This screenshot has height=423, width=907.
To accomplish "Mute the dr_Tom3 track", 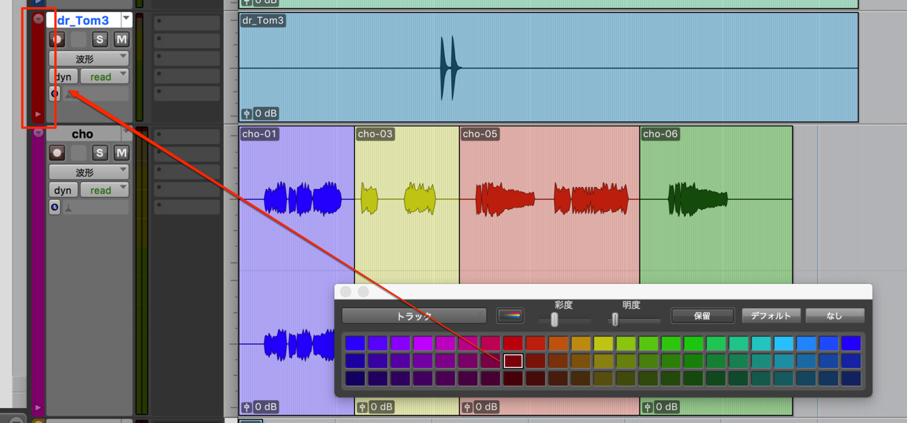I will [121, 39].
